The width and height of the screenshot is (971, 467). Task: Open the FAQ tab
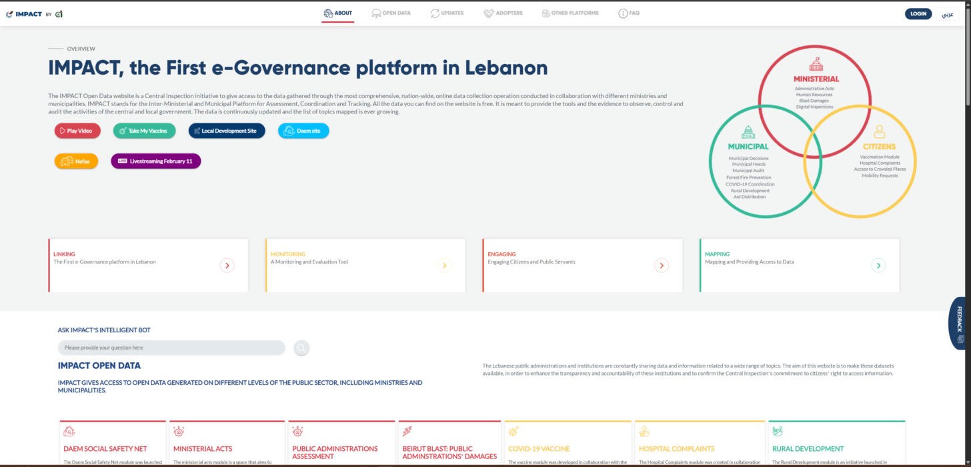(629, 13)
